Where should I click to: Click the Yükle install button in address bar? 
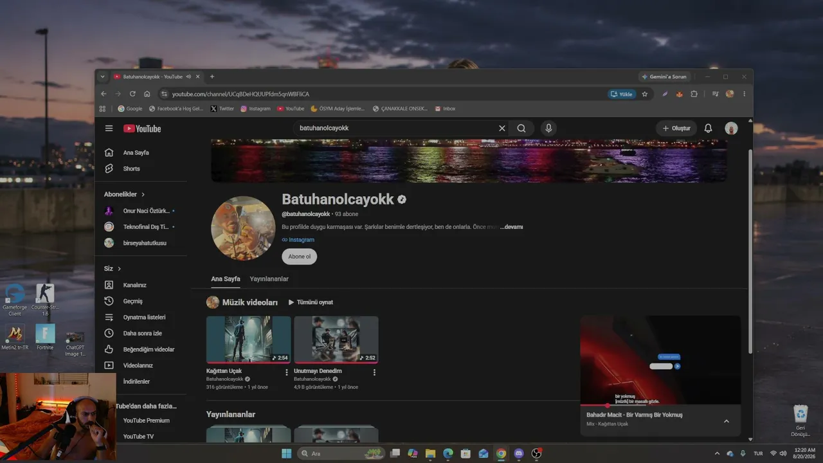click(x=622, y=94)
